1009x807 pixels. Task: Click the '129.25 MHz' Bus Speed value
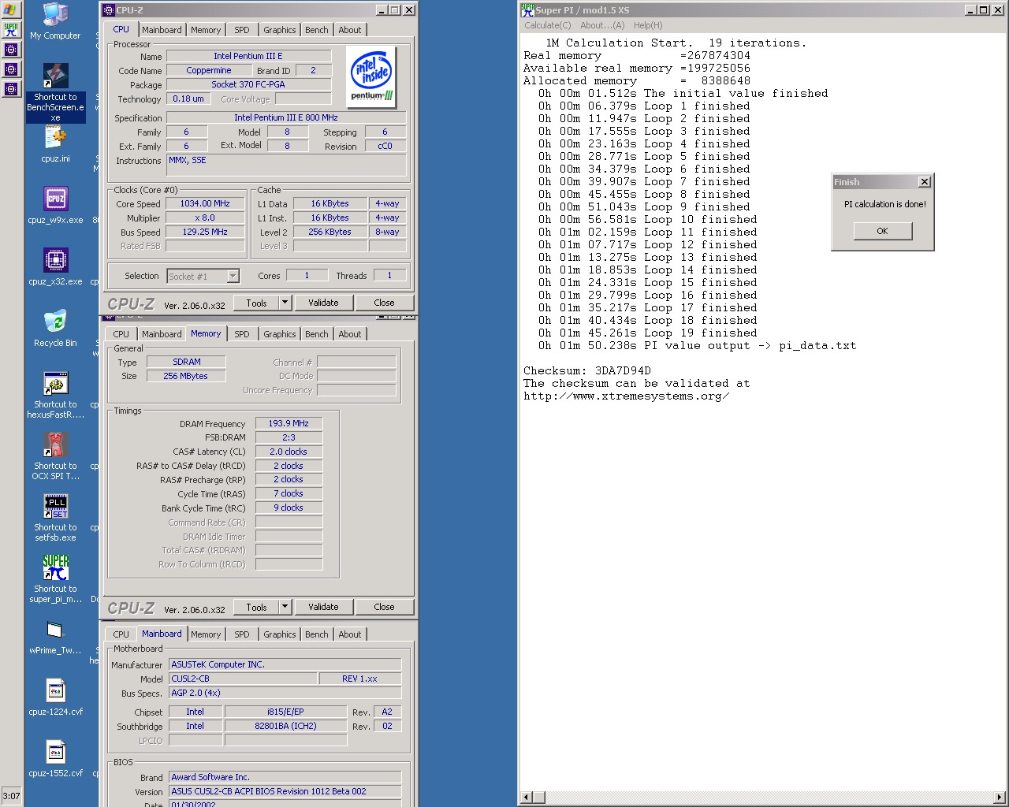(x=205, y=232)
